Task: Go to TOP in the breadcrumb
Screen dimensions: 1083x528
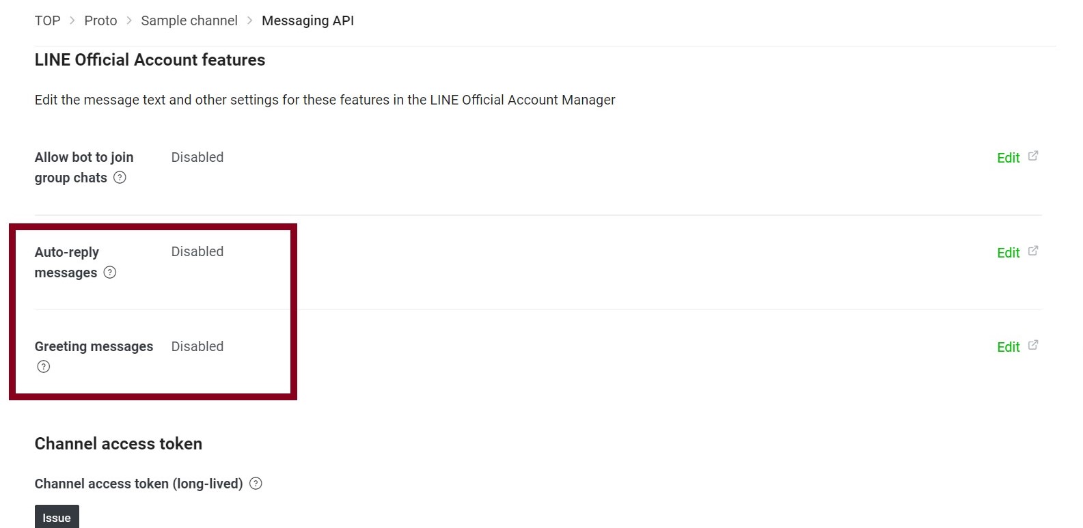Action: 47,20
